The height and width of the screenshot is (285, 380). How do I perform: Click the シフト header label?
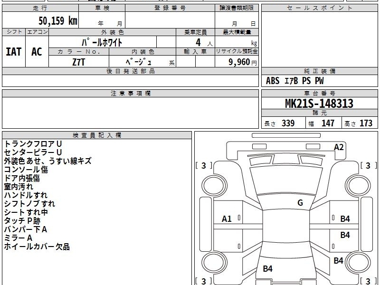pyautogui.click(x=14, y=32)
